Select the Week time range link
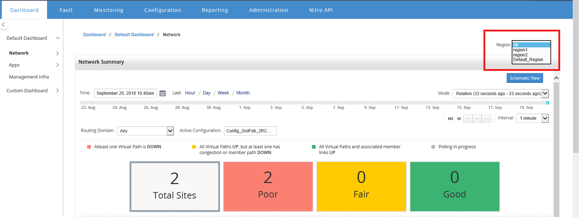Screen dimensions: 579x217 223,93
